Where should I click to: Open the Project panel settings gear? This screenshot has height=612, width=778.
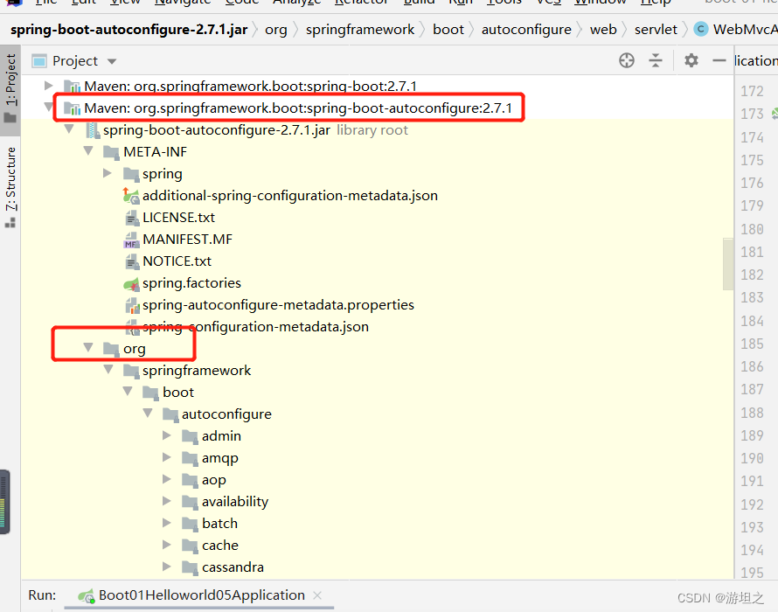[690, 60]
